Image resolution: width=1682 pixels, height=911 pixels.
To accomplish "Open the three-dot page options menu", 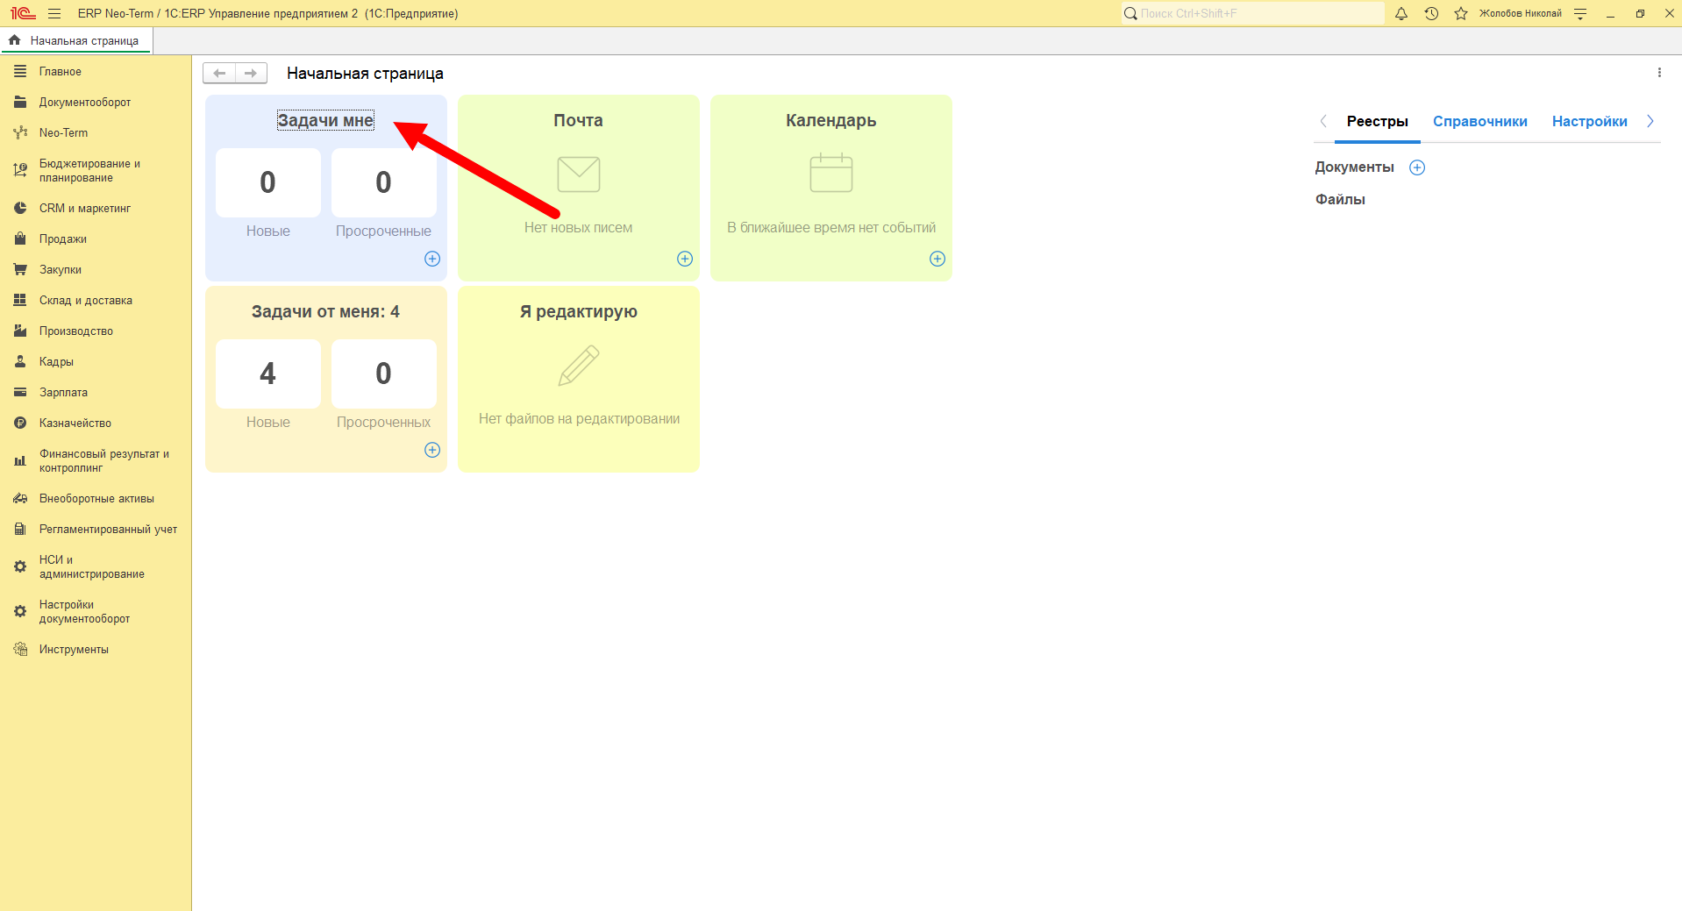I will tap(1659, 73).
